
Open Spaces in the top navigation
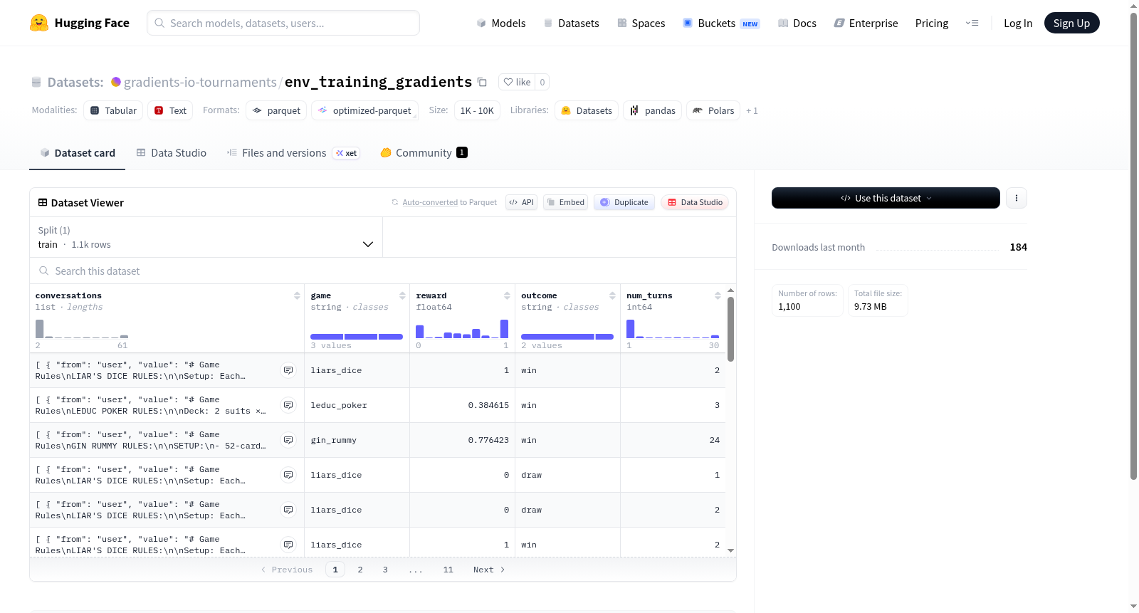pos(641,23)
